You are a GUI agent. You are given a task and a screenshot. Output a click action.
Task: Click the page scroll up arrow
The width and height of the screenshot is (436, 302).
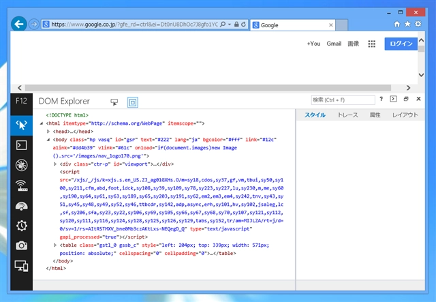click(421, 41)
